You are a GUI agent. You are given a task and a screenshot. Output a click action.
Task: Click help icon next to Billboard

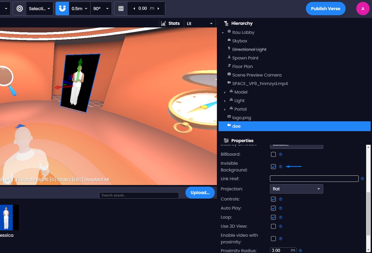click(x=281, y=154)
